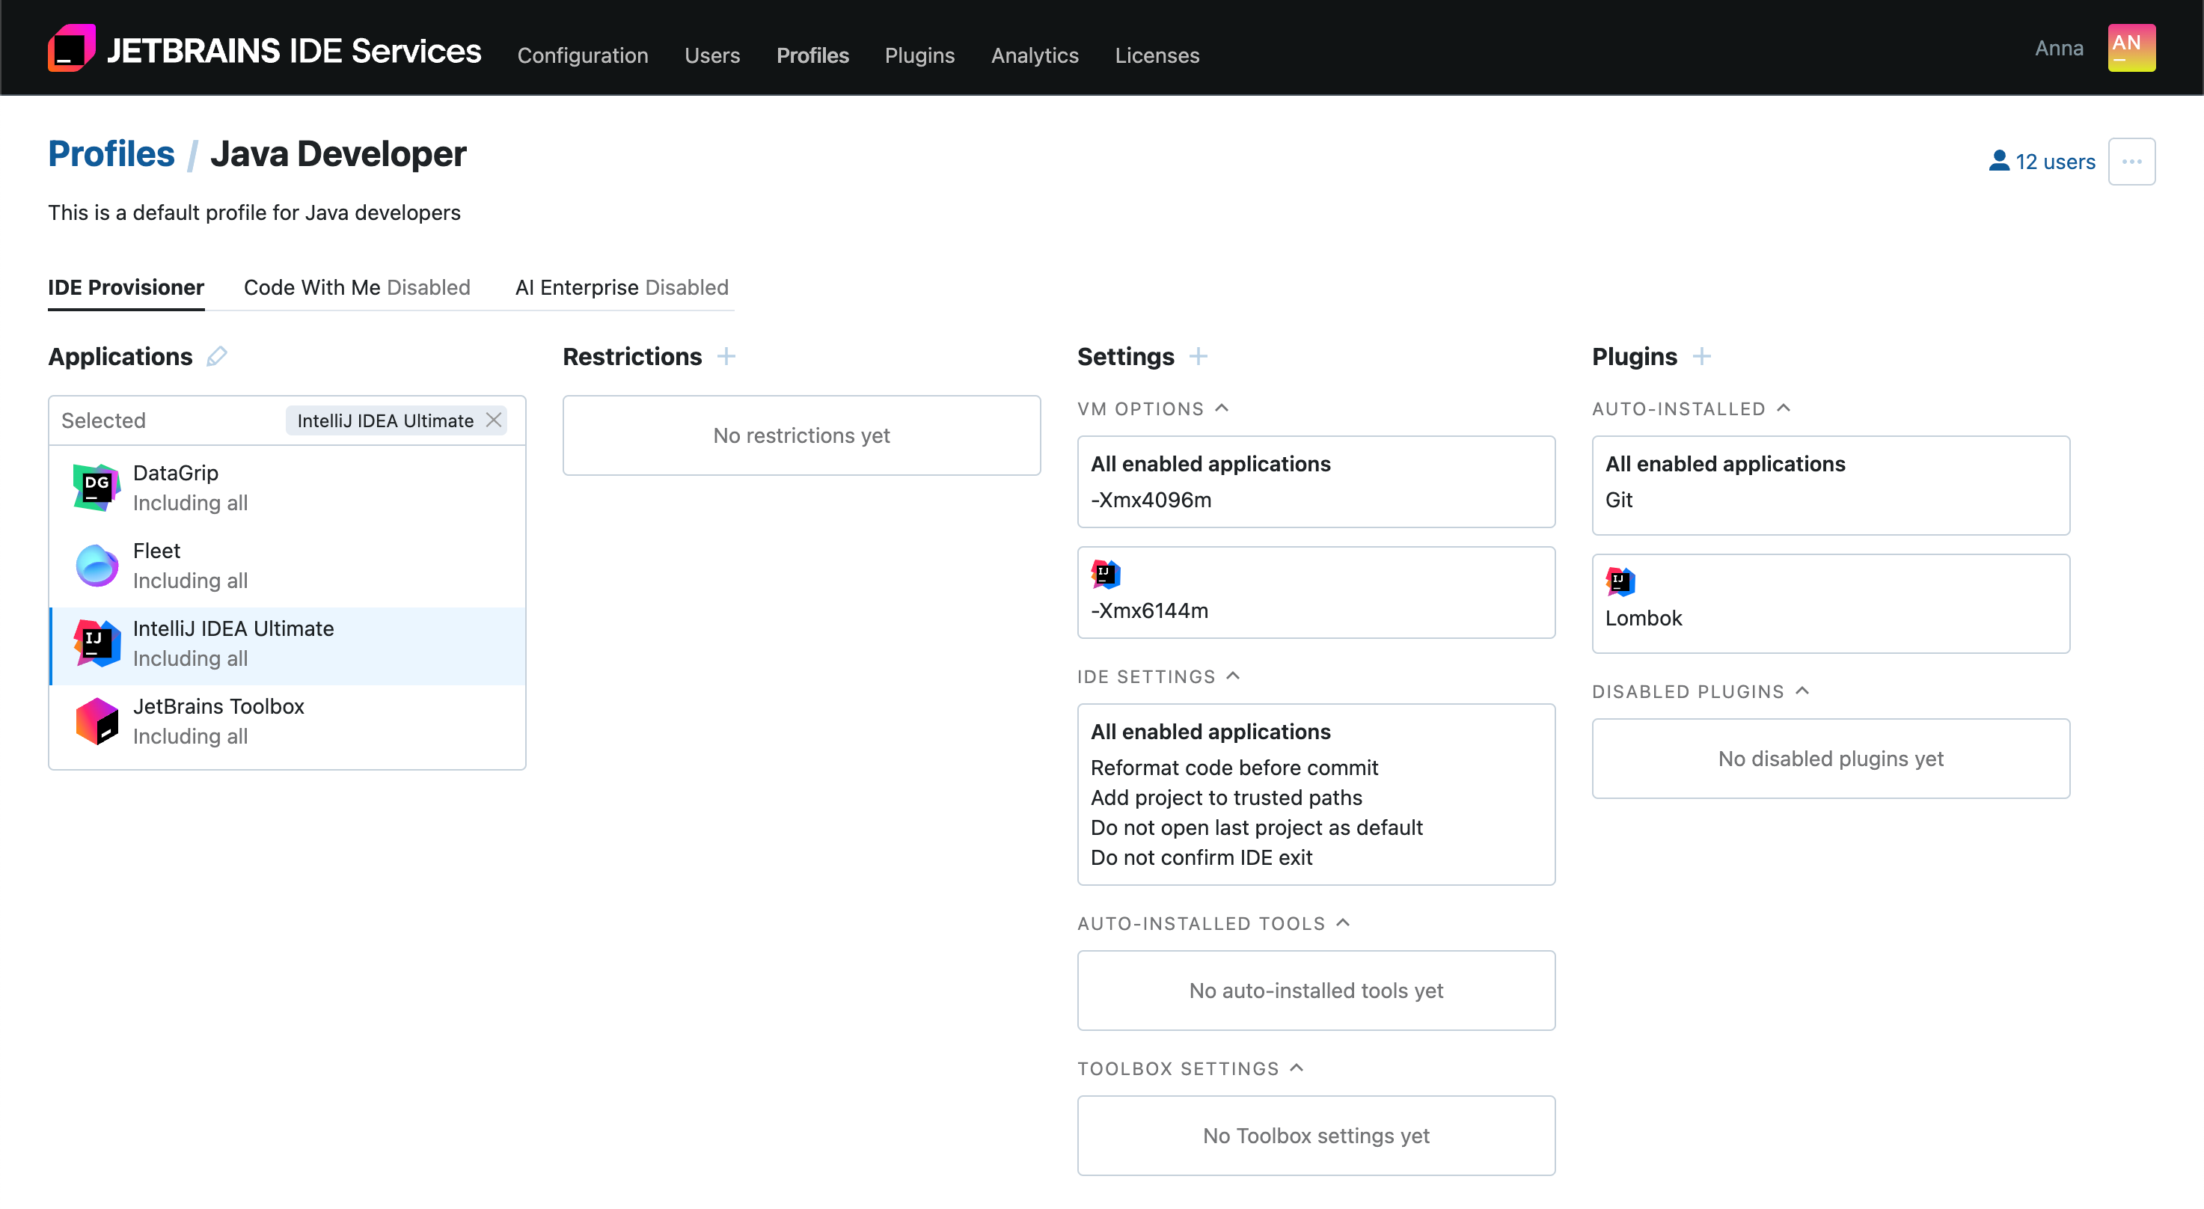
Task: Collapse the VM OPTIONS section
Action: click(1222, 407)
